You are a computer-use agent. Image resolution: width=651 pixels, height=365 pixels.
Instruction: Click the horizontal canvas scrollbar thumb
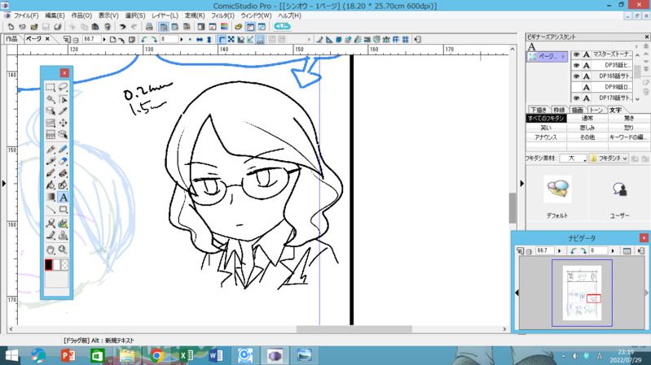[354, 329]
